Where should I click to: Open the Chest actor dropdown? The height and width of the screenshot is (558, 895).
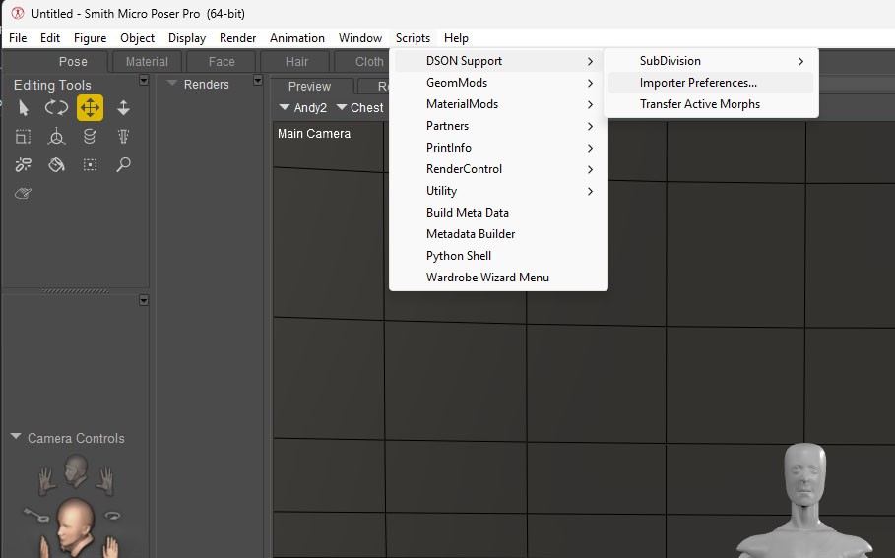tap(360, 108)
